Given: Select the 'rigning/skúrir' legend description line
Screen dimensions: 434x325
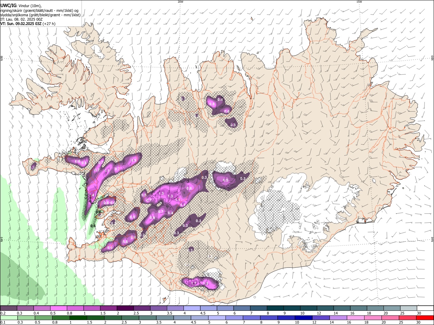Looking at the screenshot, I should pos(39,10).
